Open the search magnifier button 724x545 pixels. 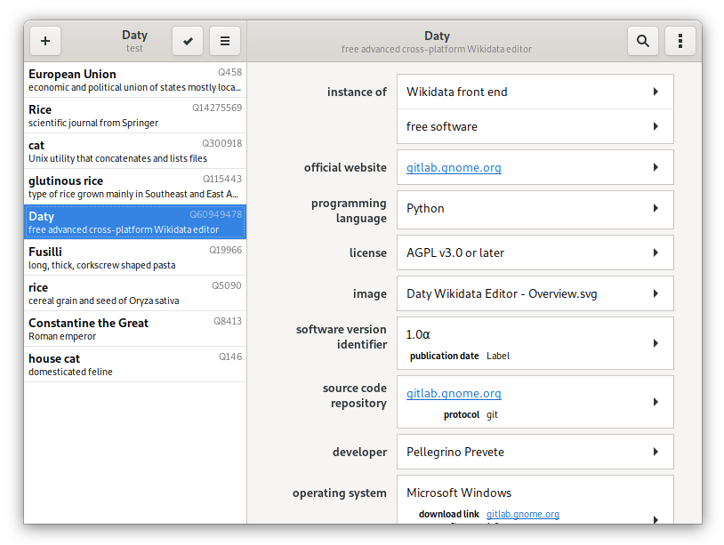(643, 41)
